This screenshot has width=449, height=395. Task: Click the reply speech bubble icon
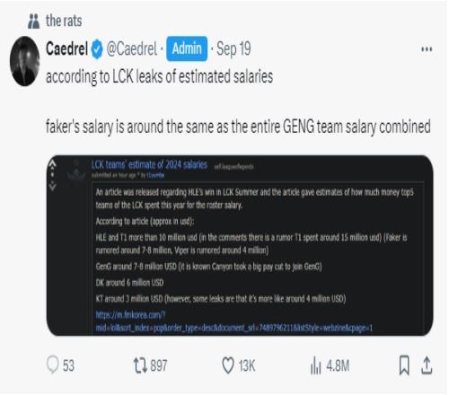53,364
